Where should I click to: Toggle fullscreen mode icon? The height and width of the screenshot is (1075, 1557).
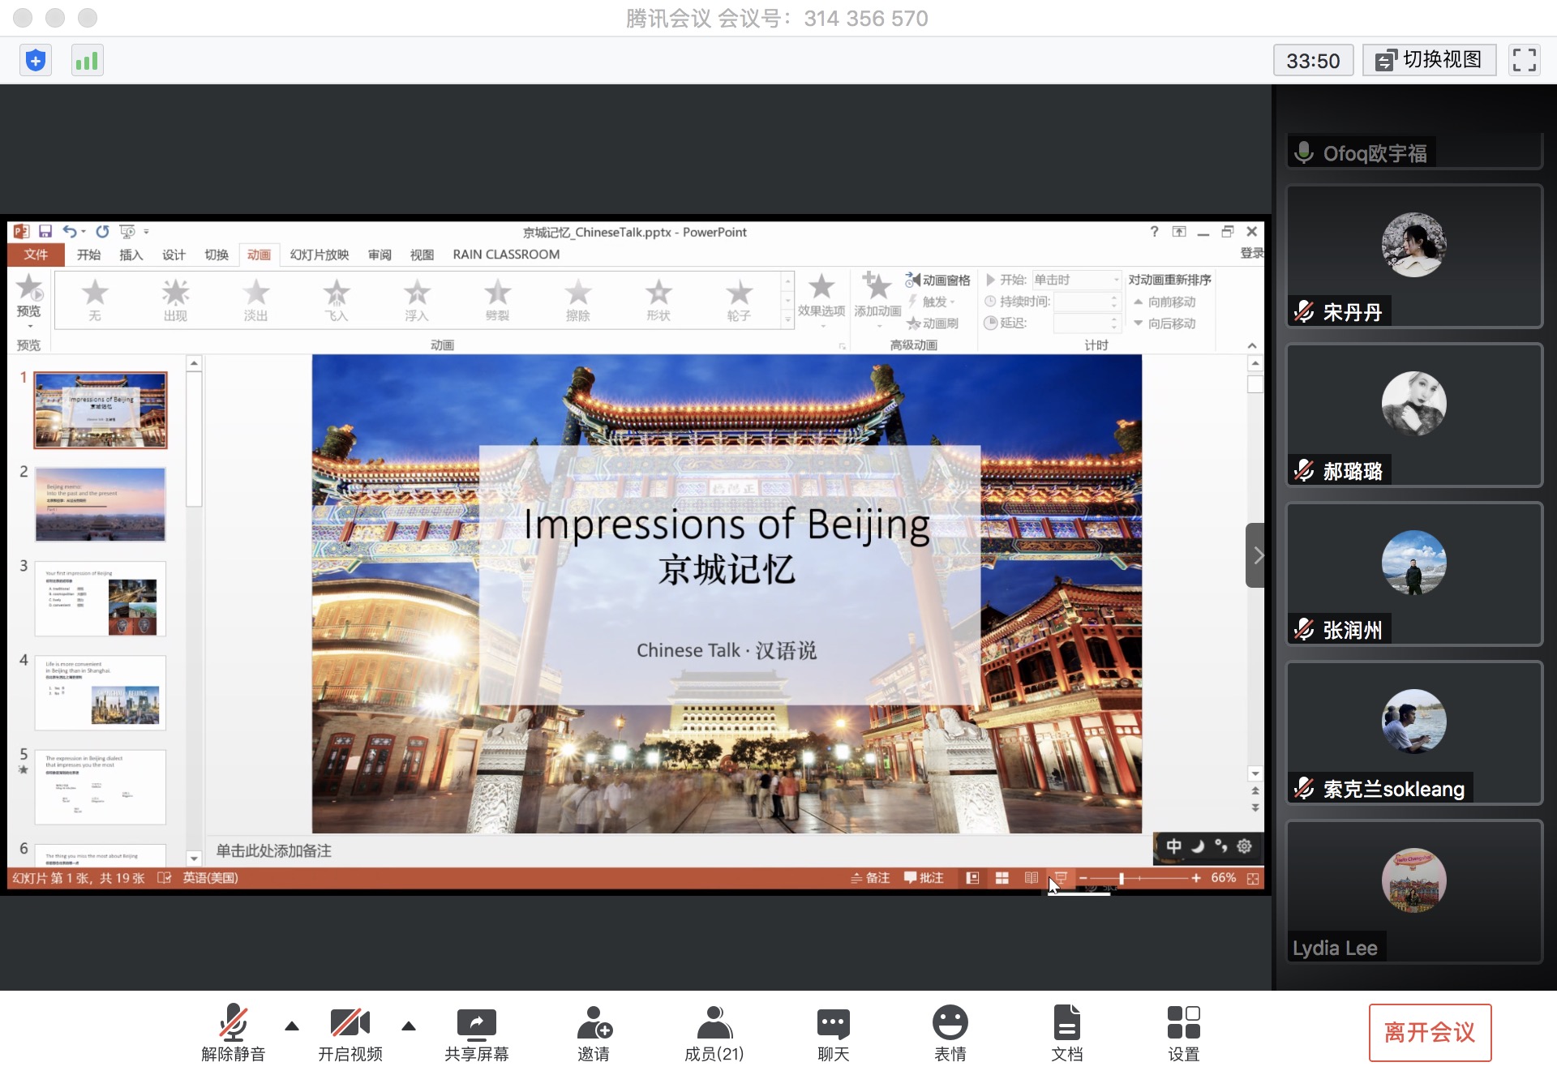(x=1524, y=60)
